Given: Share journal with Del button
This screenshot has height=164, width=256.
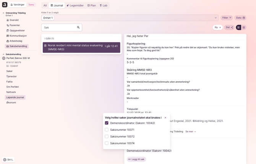Looking at the screenshot, I should click(229, 27).
